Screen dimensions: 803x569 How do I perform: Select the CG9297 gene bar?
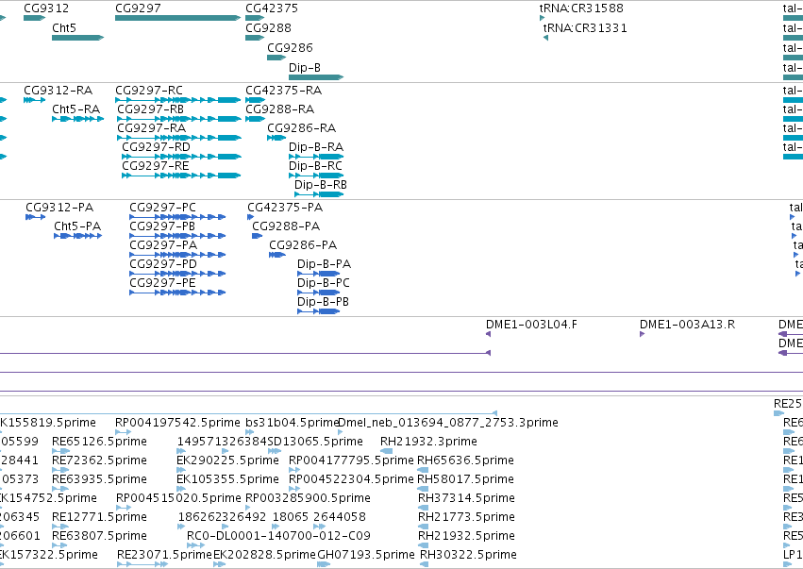coord(177,18)
